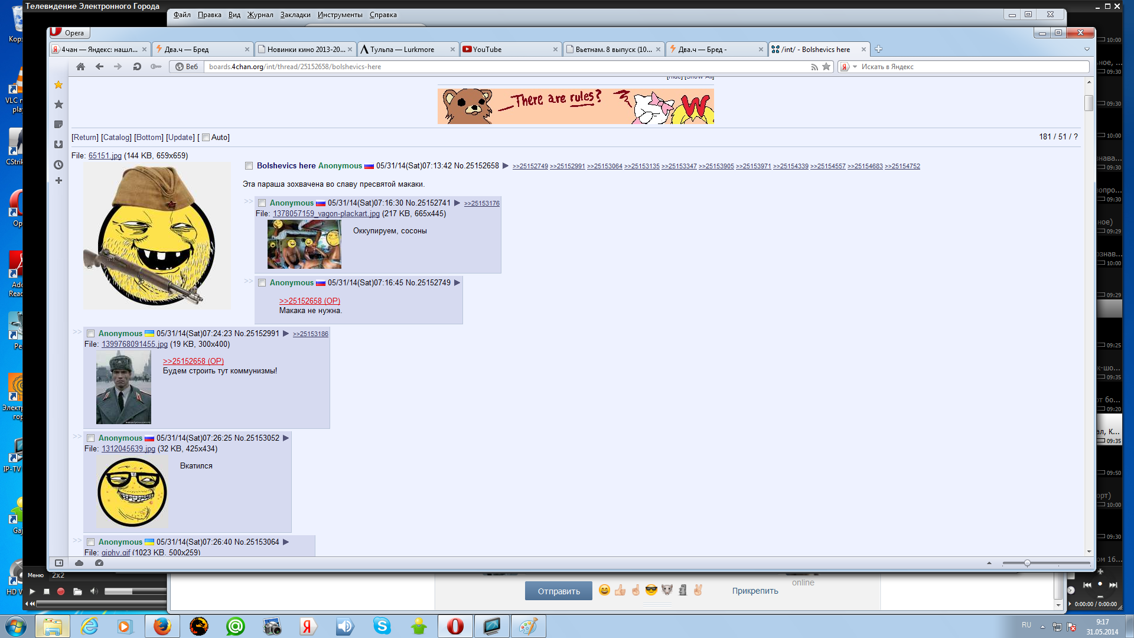The image size is (1134, 638).
Task: Launch Skype from the taskbar
Action: pyautogui.click(x=382, y=626)
